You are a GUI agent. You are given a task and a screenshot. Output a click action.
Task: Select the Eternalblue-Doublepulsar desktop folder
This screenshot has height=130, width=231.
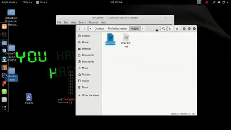11,17
